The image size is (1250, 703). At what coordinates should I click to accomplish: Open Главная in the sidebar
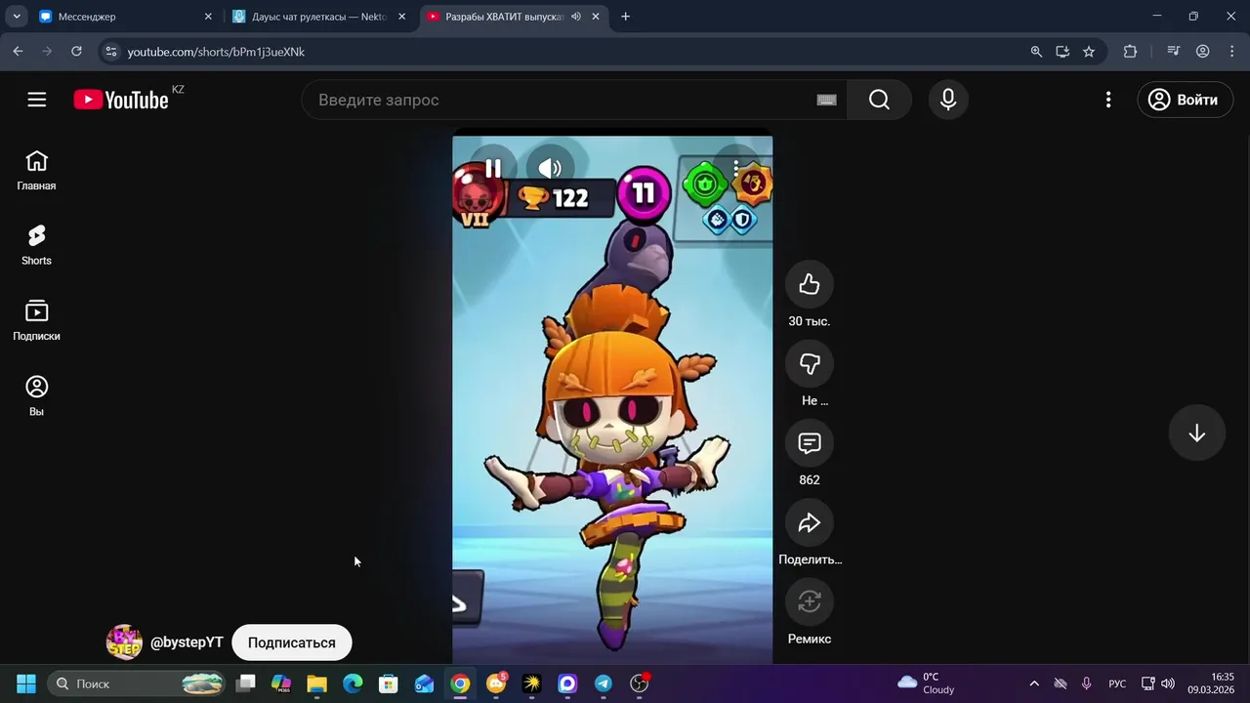pyautogui.click(x=36, y=171)
